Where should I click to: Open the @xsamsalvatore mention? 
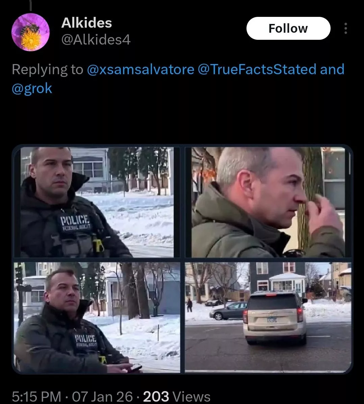pyautogui.click(x=140, y=69)
